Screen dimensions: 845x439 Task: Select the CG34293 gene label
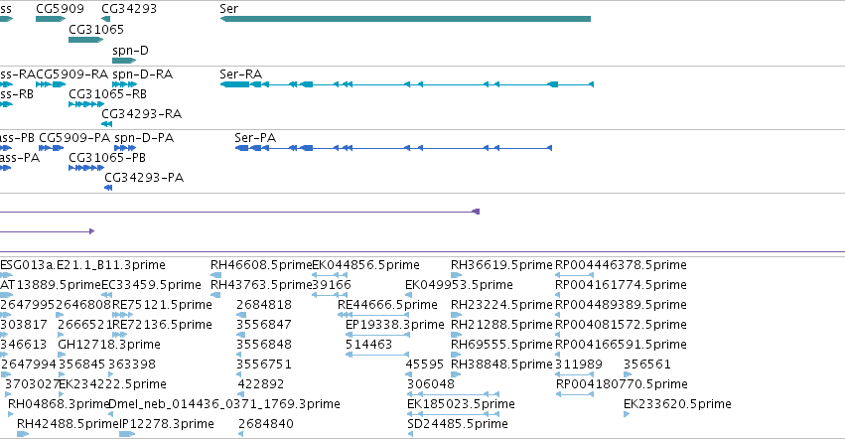(129, 9)
